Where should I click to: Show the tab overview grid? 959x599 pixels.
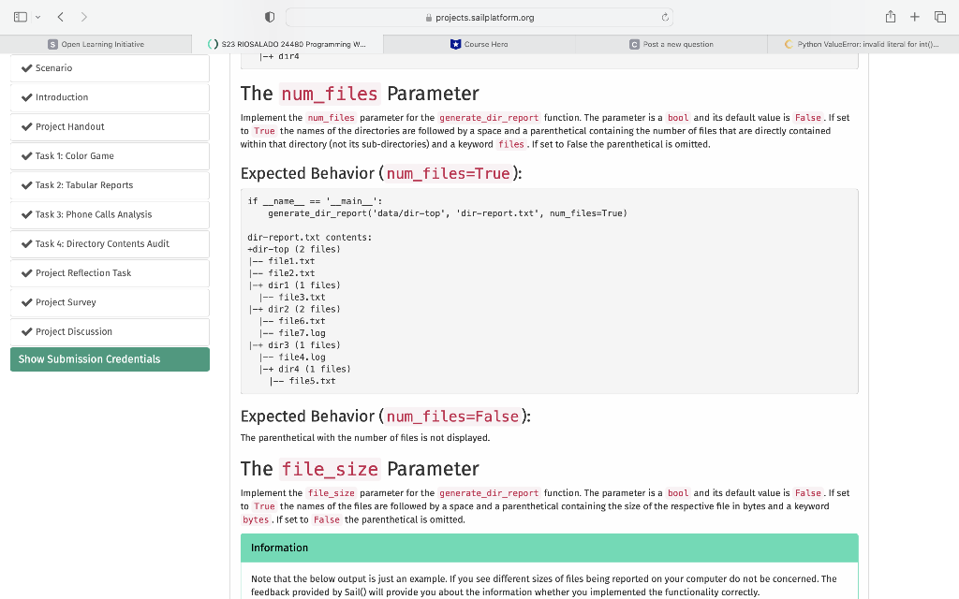pyautogui.click(x=940, y=16)
